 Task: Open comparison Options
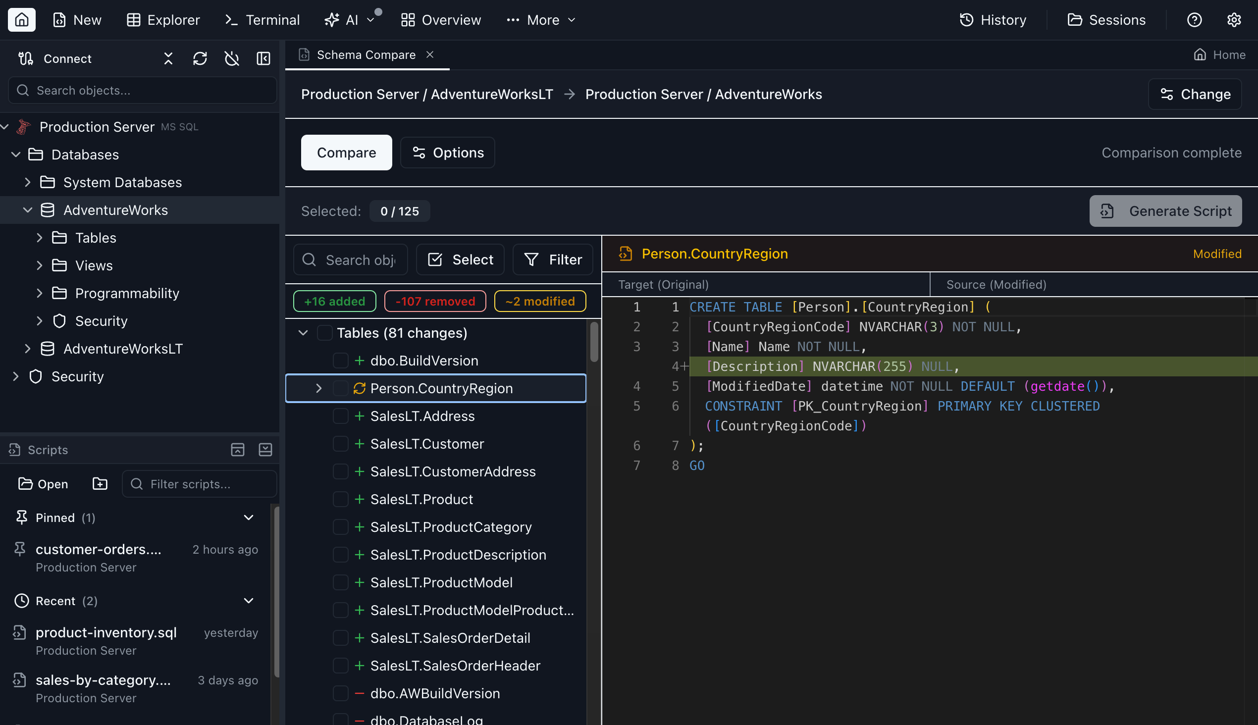(447, 153)
